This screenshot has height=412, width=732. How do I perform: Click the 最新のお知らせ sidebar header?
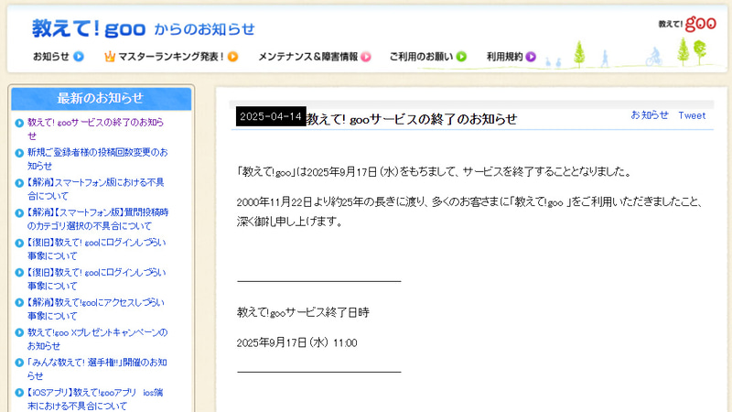pos(101,98)
